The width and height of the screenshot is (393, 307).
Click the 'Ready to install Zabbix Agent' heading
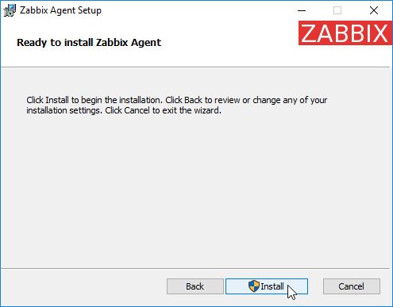(x=89, y=43)
